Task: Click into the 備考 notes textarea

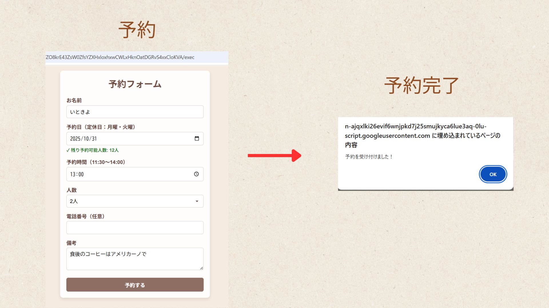Action: pos(135,259)
